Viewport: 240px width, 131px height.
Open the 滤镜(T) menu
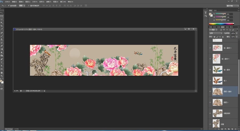[49, 2]
